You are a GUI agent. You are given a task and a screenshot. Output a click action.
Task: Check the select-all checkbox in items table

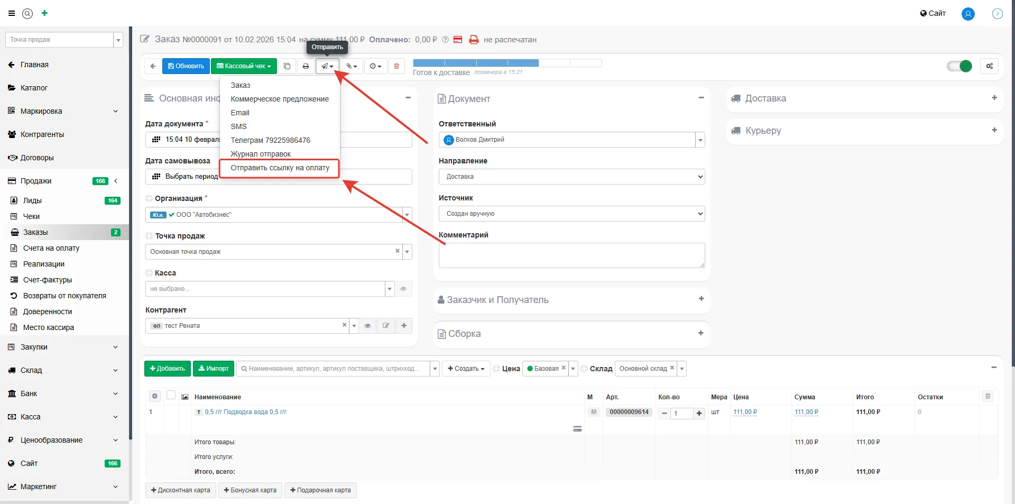[171, 395]
